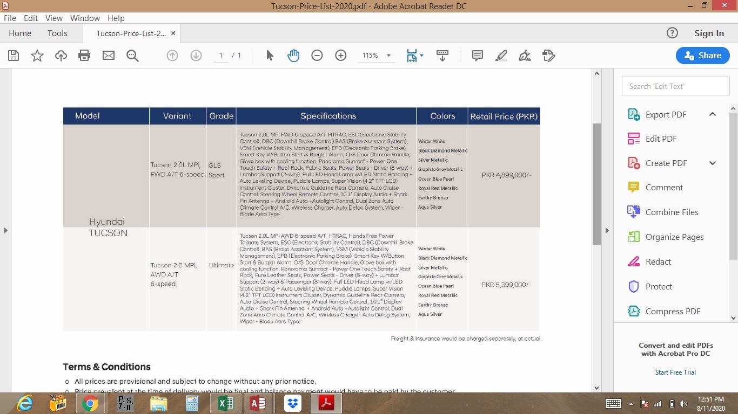Screen dimensions: 738x414
Task: Click the Save file icon
Action: coord(14,56)
